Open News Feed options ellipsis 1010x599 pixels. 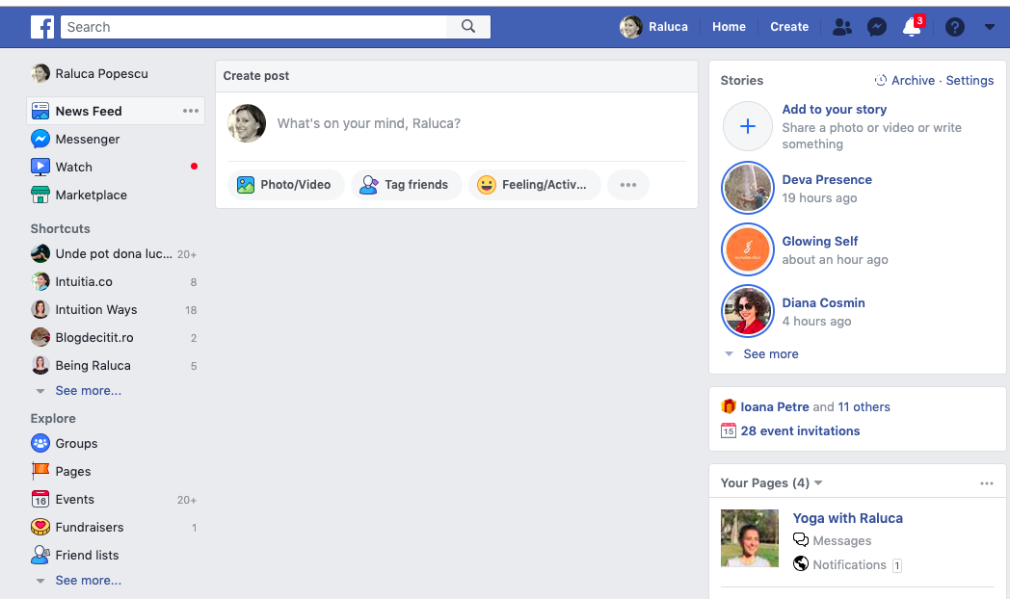(191, 111)
